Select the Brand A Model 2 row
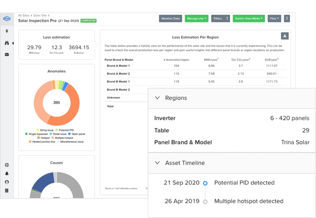316x218 pixels. pos(195,74)
